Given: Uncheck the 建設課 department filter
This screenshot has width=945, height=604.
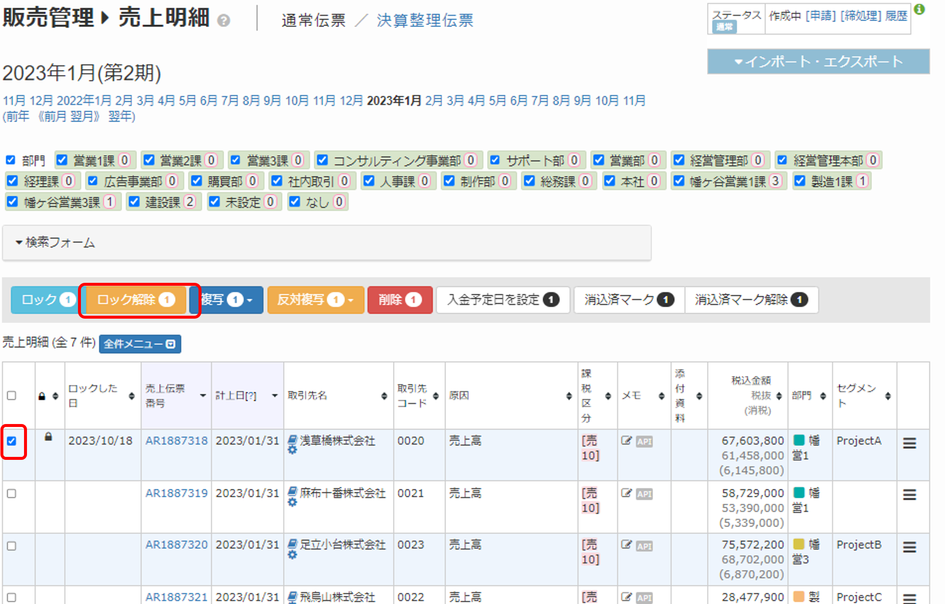Looking at the screenshot, I should click(x=134, y=202).
